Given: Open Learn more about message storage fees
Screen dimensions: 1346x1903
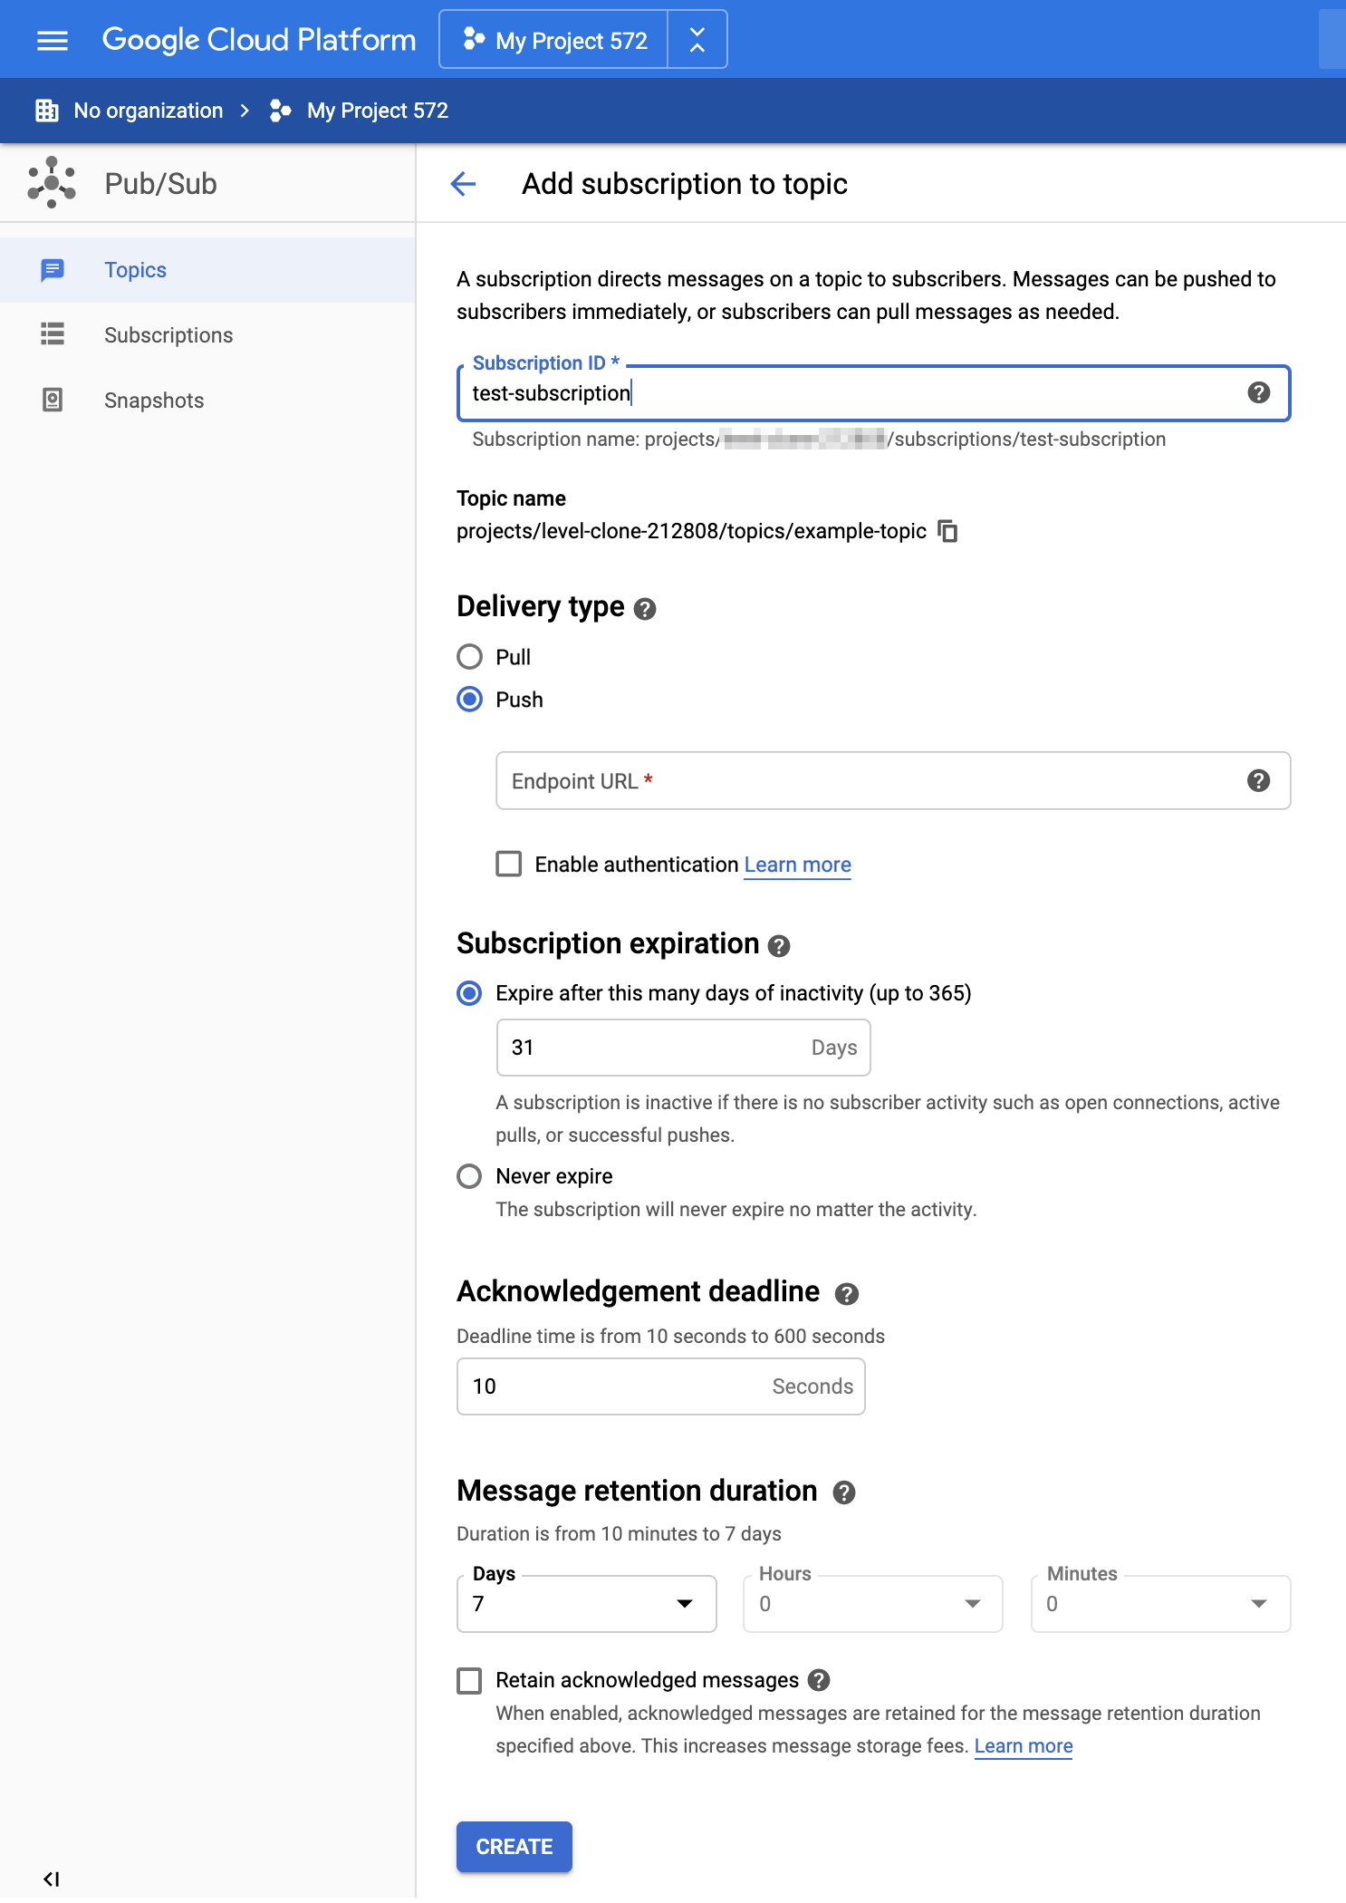Looking at the screenshot, I should (x=1024, y=1746).
